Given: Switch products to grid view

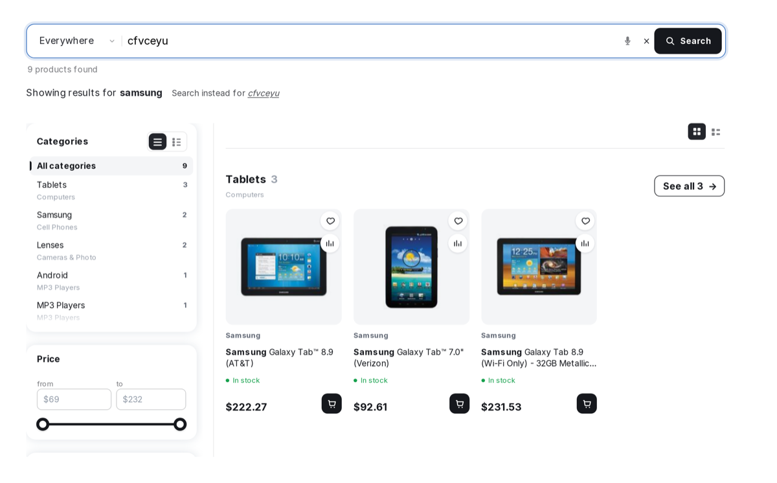Looking at the screenshot, I should (x=697, y=131).
